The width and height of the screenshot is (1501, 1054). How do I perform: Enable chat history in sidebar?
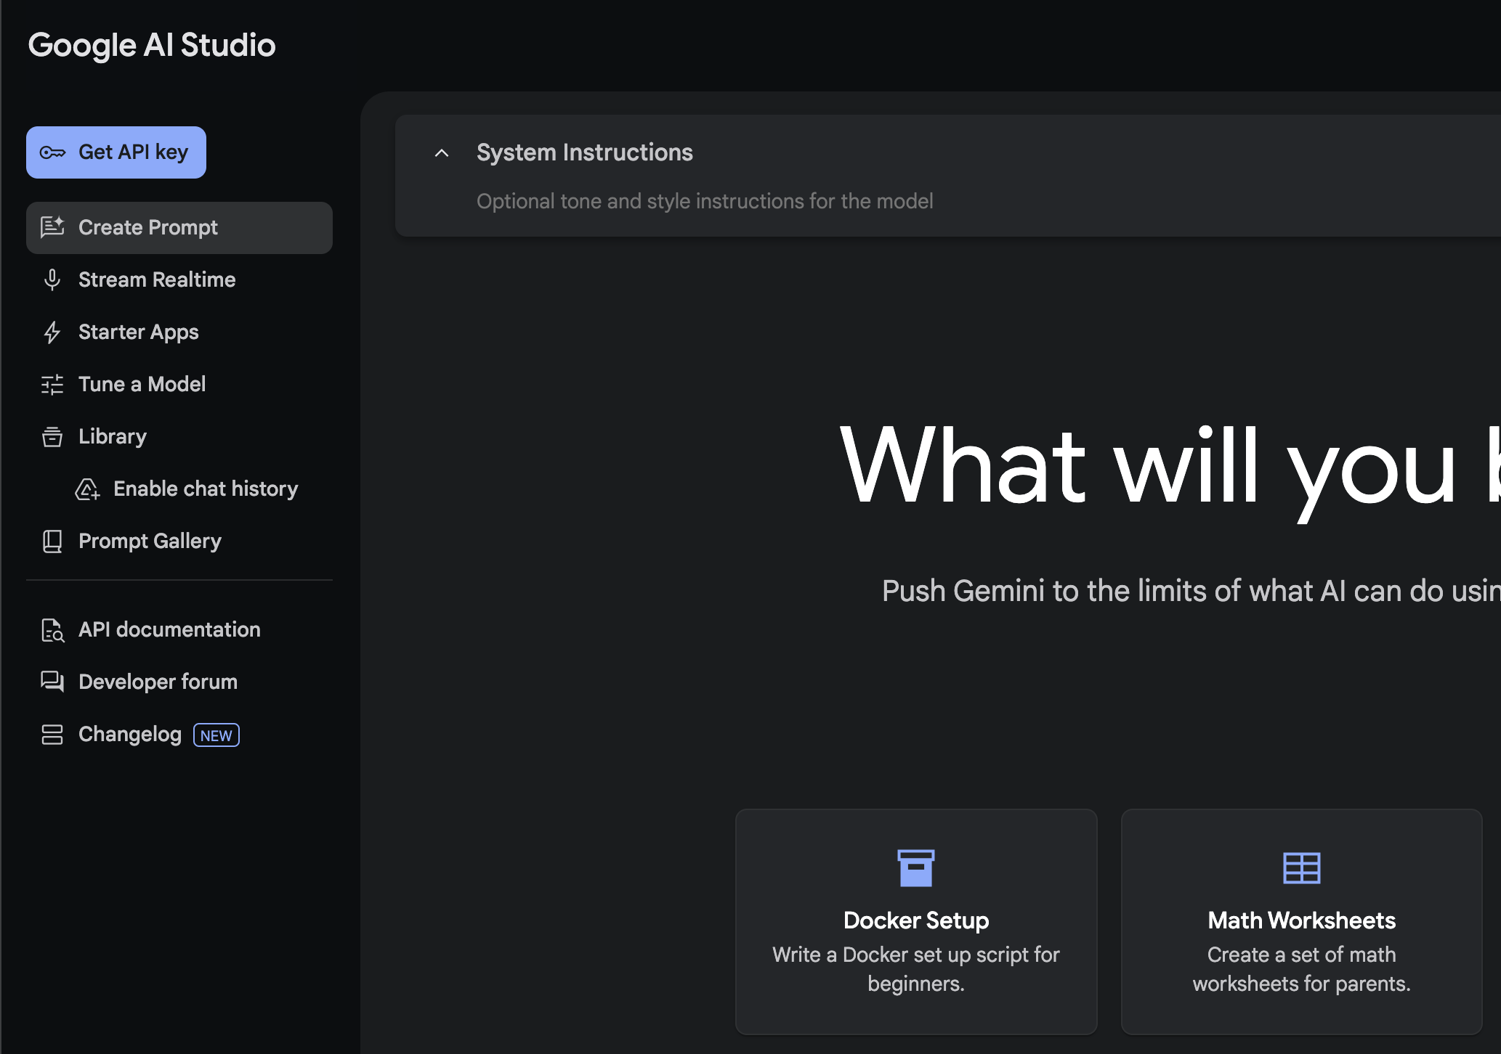(x=206, y=489)
